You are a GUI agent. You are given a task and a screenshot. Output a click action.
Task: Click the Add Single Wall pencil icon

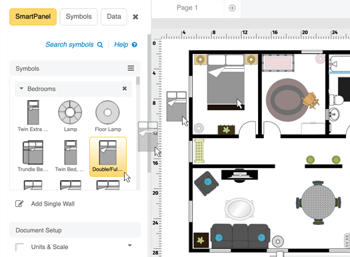tap(19, 204)
